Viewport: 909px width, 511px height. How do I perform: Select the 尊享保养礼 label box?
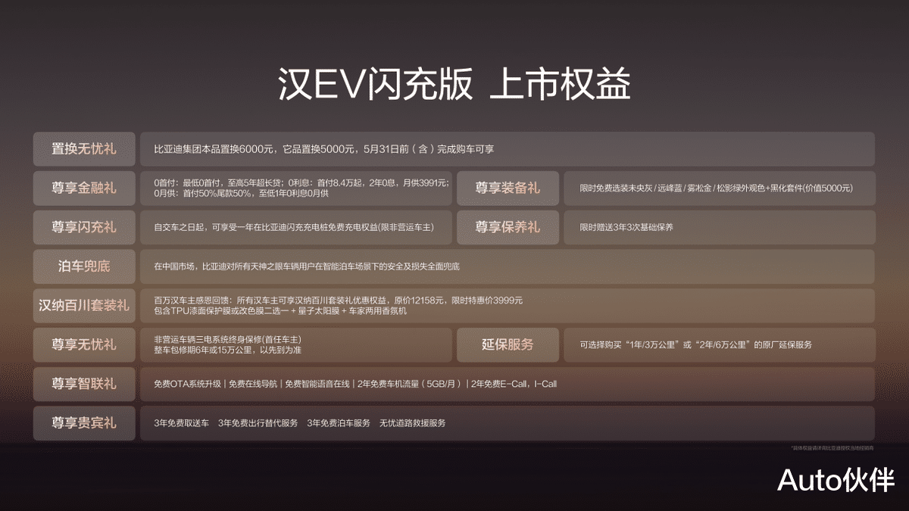pos(508,227)
